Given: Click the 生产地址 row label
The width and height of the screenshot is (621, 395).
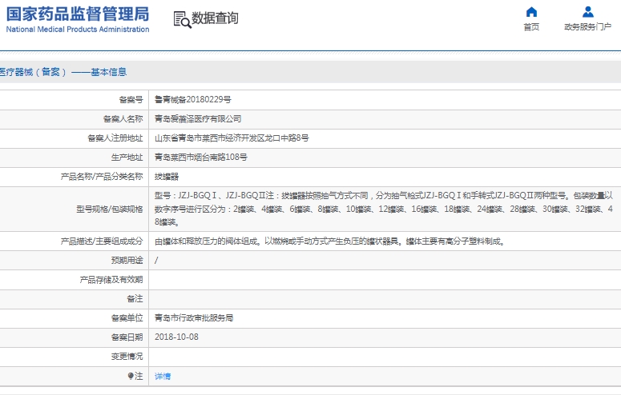Looking at the screenshot, I should pos(127,158).
